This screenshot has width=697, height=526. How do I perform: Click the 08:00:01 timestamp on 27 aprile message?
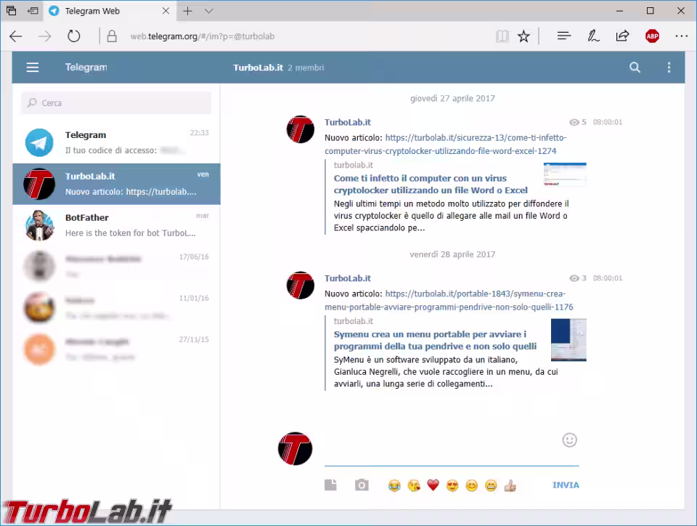[x=607, y=122]
